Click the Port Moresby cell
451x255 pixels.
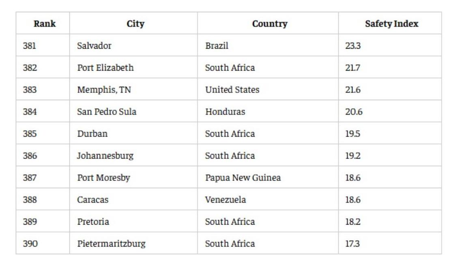[x=103, y=178]
